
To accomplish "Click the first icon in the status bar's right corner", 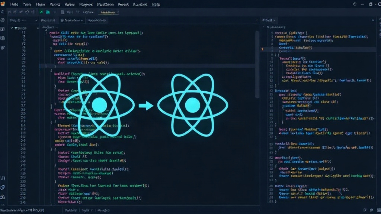I will pyautogui.click(x=365, y=210).
